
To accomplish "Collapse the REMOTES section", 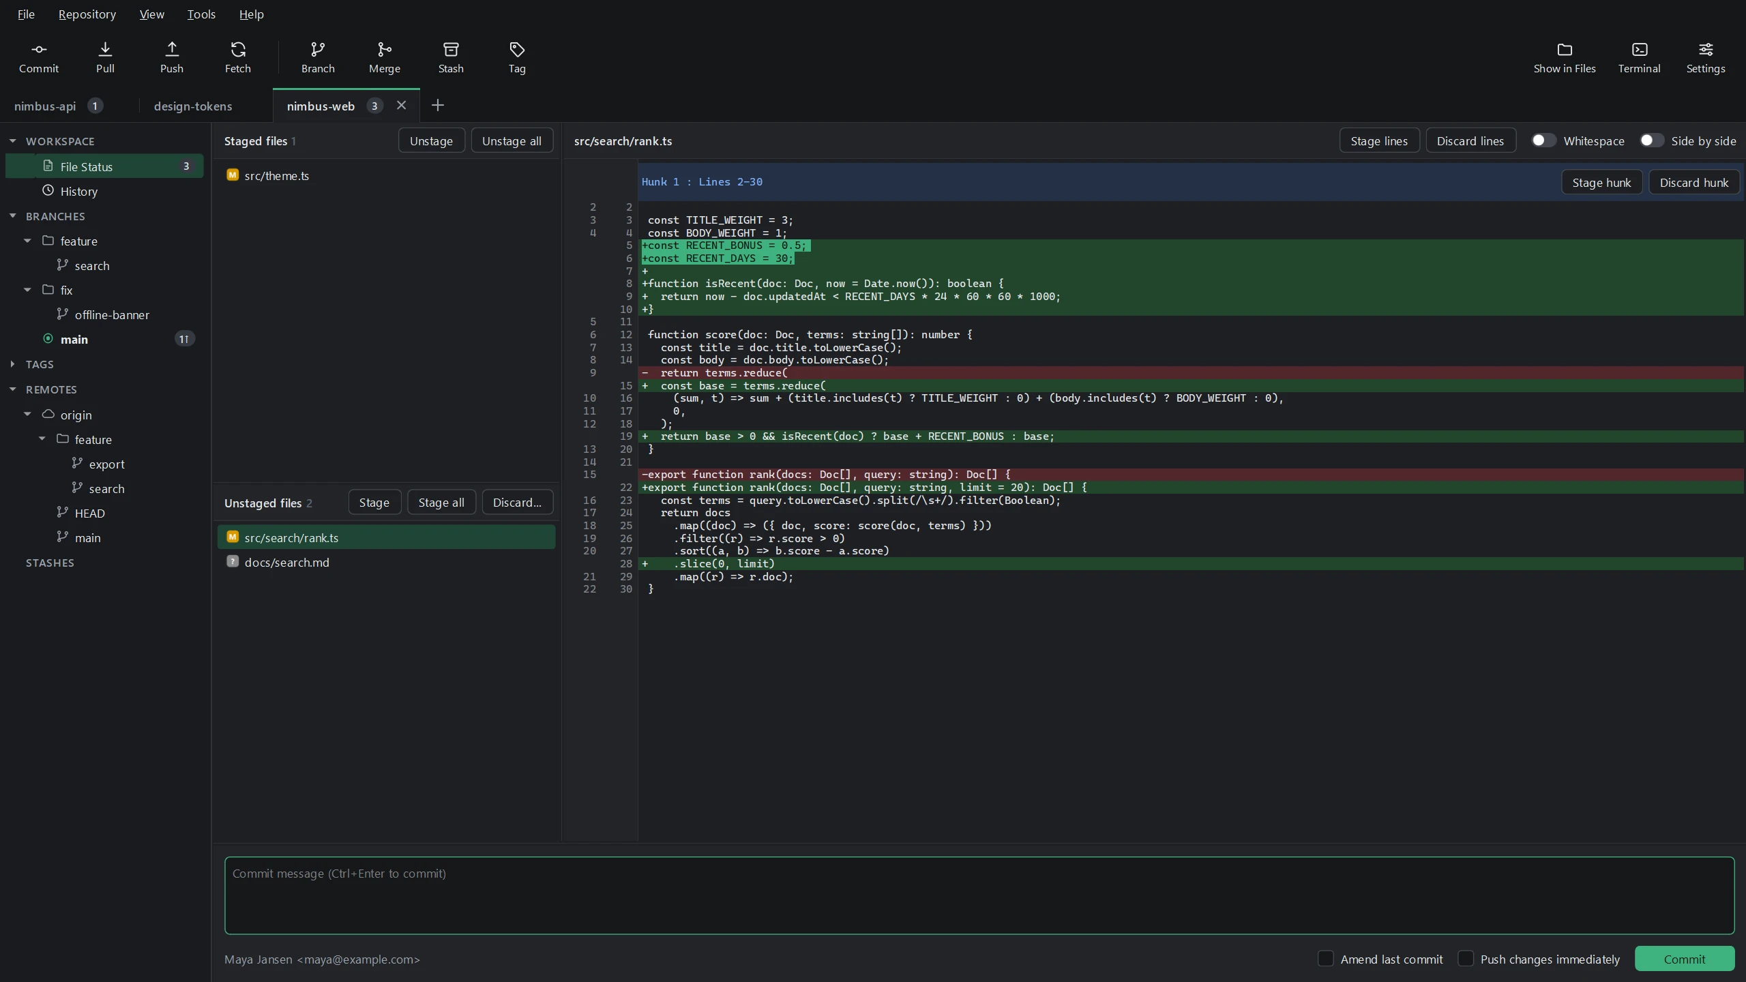I will point(12,389).
